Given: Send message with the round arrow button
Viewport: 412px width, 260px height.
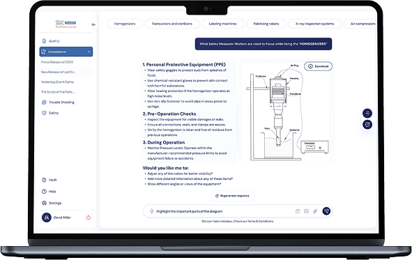Looking at the screenshot, I should (x=326, y=211).
